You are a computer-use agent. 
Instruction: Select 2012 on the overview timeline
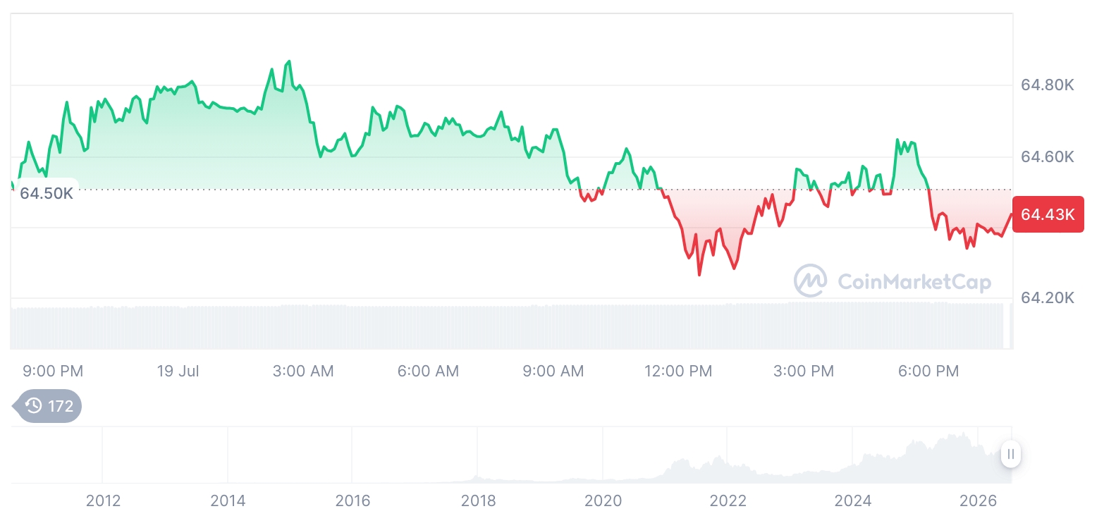[x=103, y=501]
